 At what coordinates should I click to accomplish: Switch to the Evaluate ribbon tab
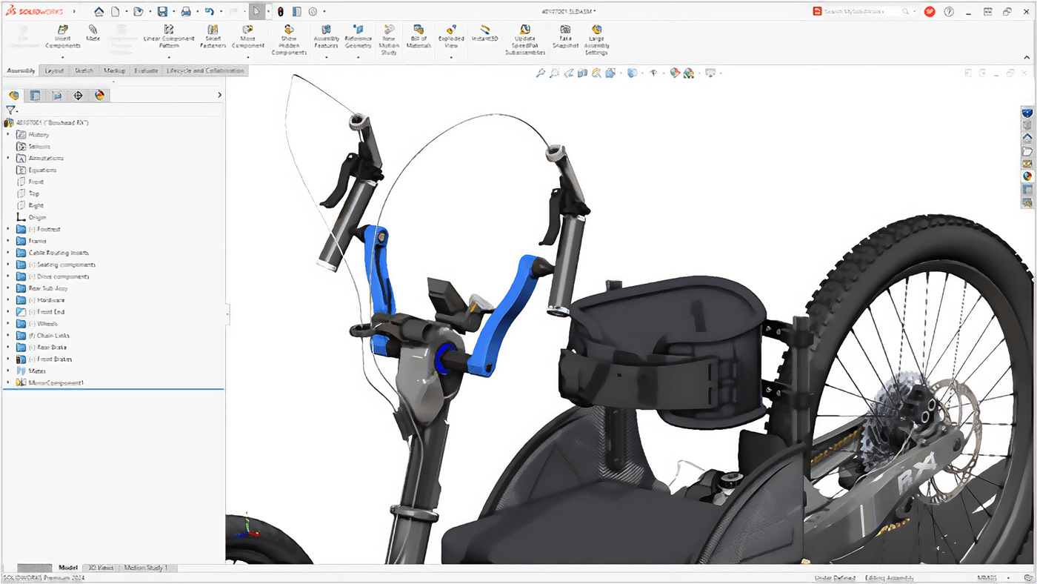145,70
